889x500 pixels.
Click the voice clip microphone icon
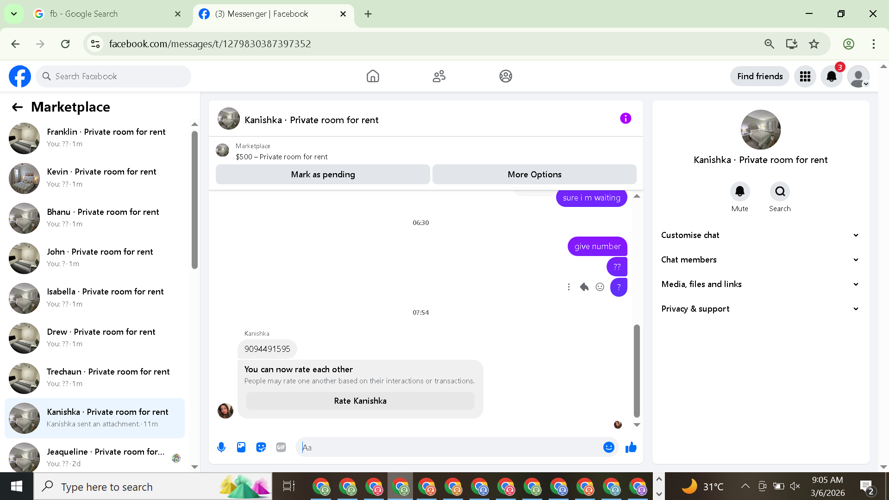coord(221,447)
